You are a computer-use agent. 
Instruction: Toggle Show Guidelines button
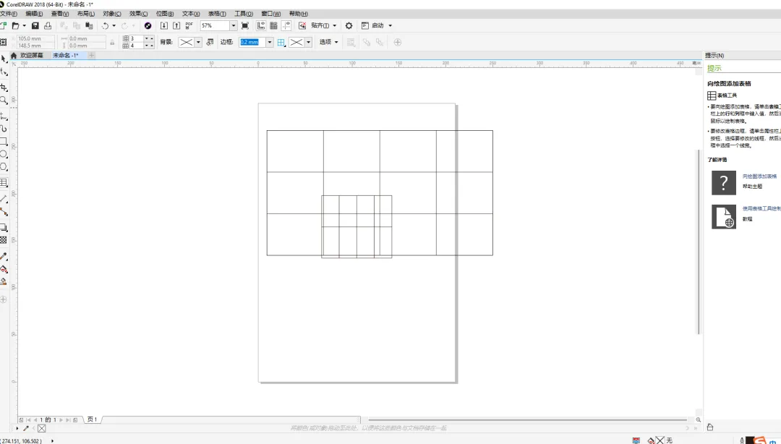pyautogui.click(x=286, y=25)
